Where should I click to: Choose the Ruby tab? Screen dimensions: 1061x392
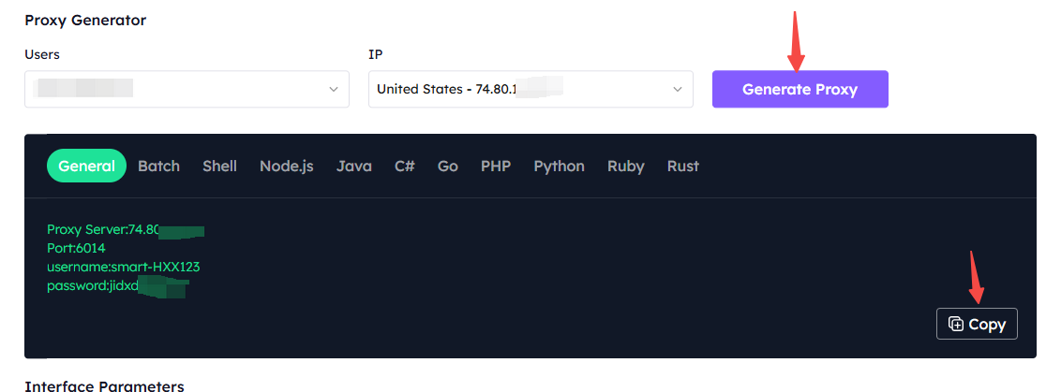pos(626,166)
